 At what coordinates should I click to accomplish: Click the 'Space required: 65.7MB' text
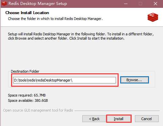(x=27, y=95)
